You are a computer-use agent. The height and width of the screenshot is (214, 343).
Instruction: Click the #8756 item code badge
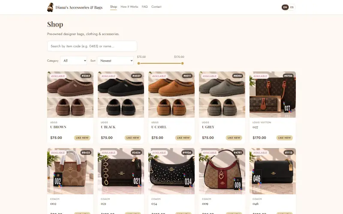click(x=288, y=76)
